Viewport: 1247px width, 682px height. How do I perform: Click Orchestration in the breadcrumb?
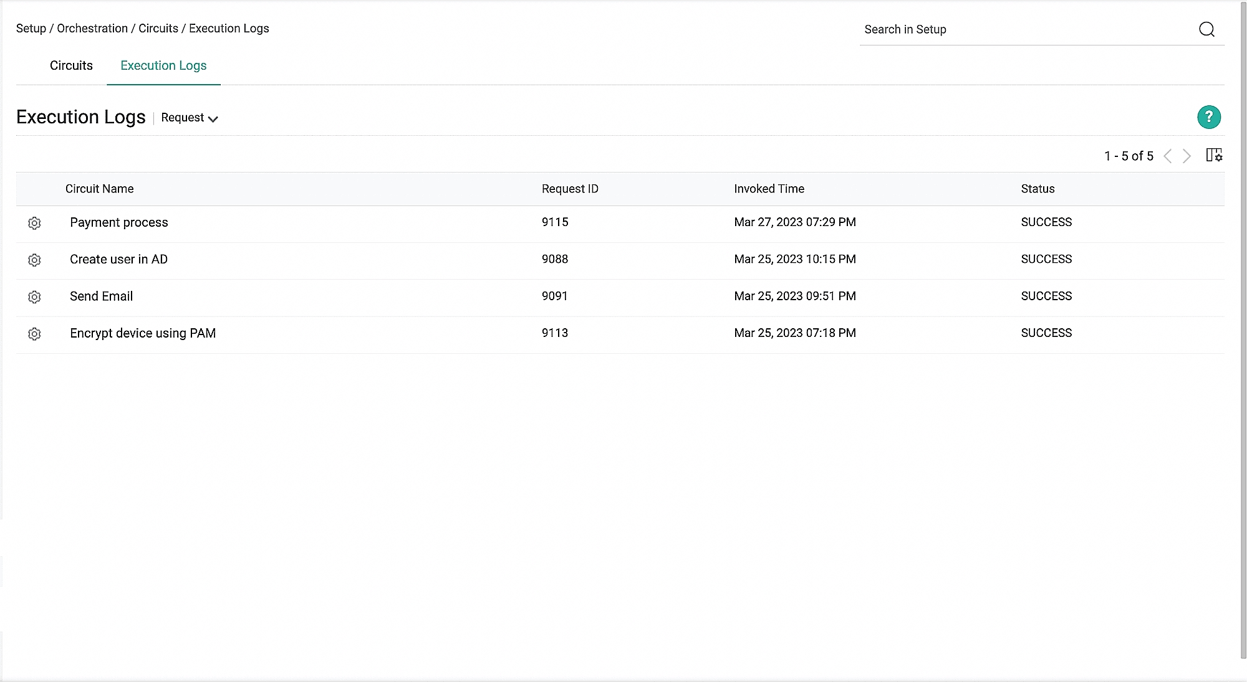tap(92, 29)
